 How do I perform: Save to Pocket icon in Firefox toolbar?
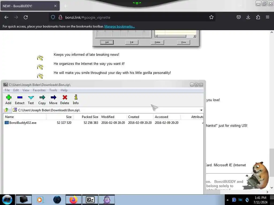pos(238,17)
